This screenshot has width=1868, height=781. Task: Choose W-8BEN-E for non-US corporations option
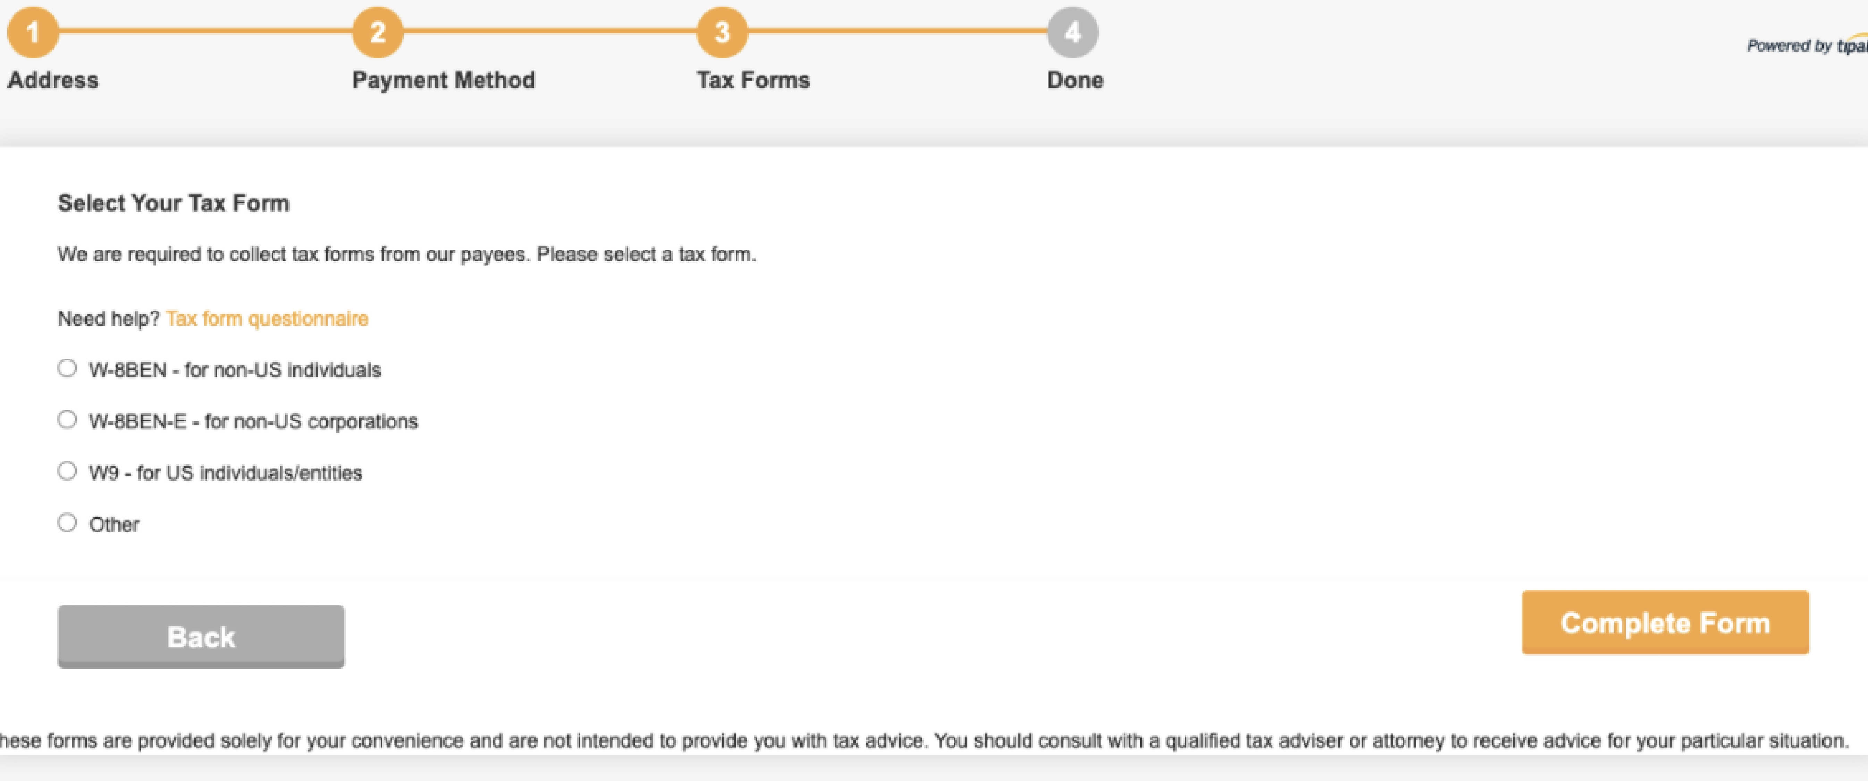pos(67,420)
